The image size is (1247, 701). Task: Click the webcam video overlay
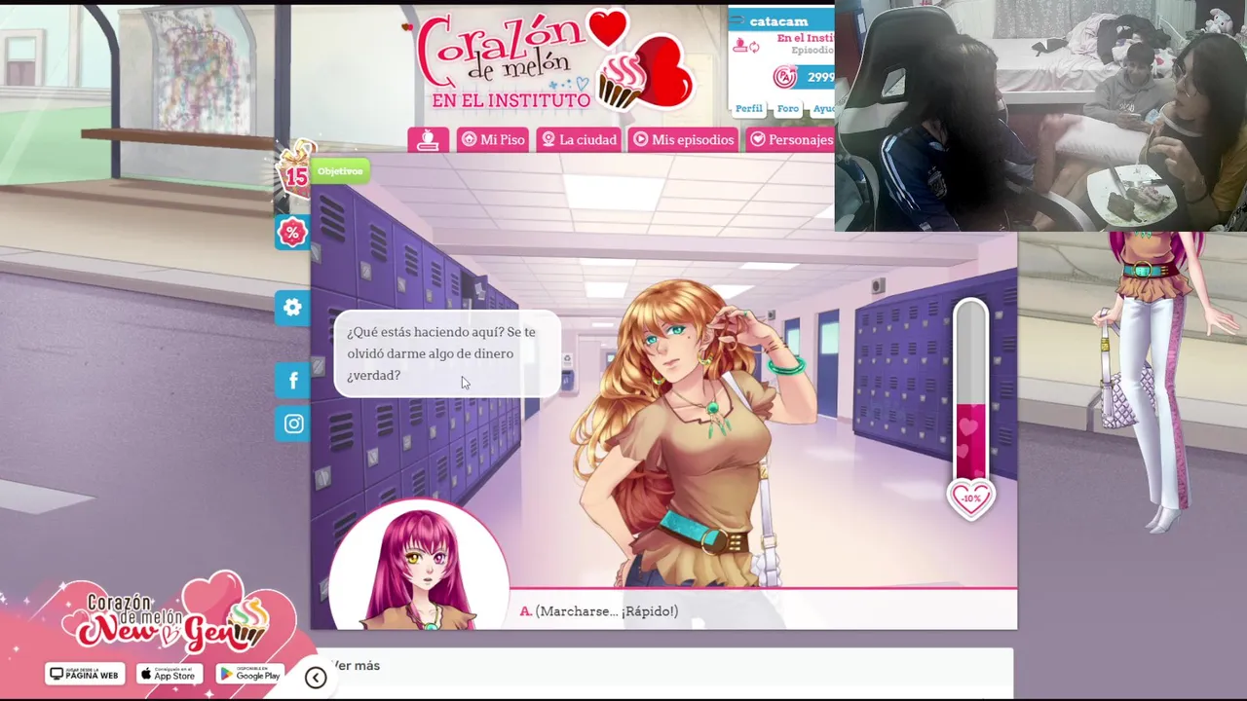click(x=1040, y=116)
